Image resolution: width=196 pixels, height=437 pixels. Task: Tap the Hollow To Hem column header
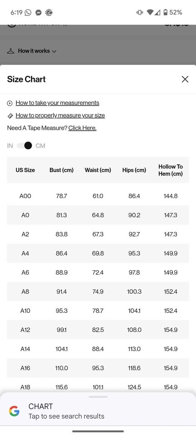pos(171,170)
